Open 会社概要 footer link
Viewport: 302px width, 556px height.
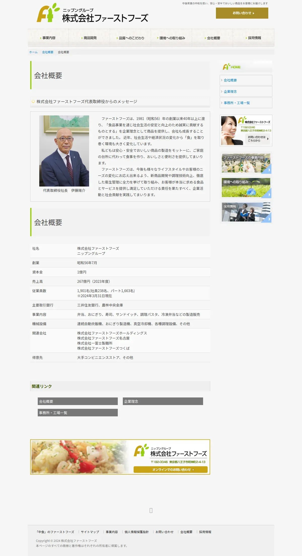tap(186, 532)
